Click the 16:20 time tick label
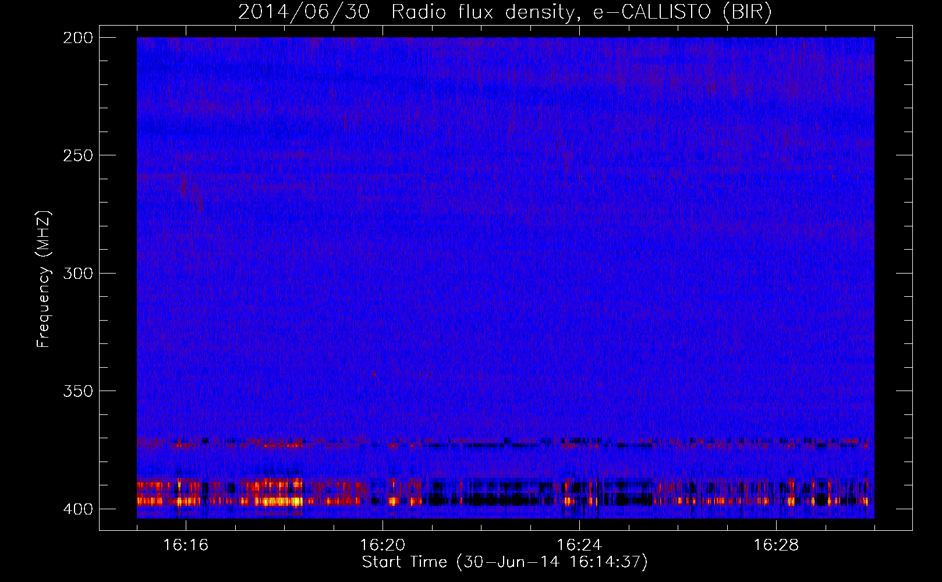 click(x=383, y=545)
